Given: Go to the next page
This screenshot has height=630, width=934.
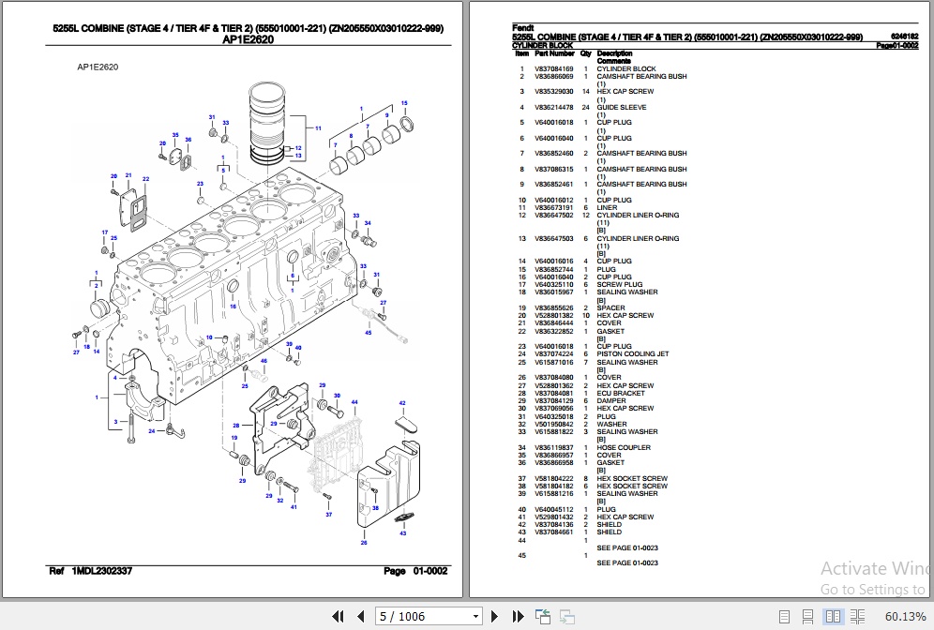Looking at the screenshot, I should pyautogui.click(x=494, y=616).
